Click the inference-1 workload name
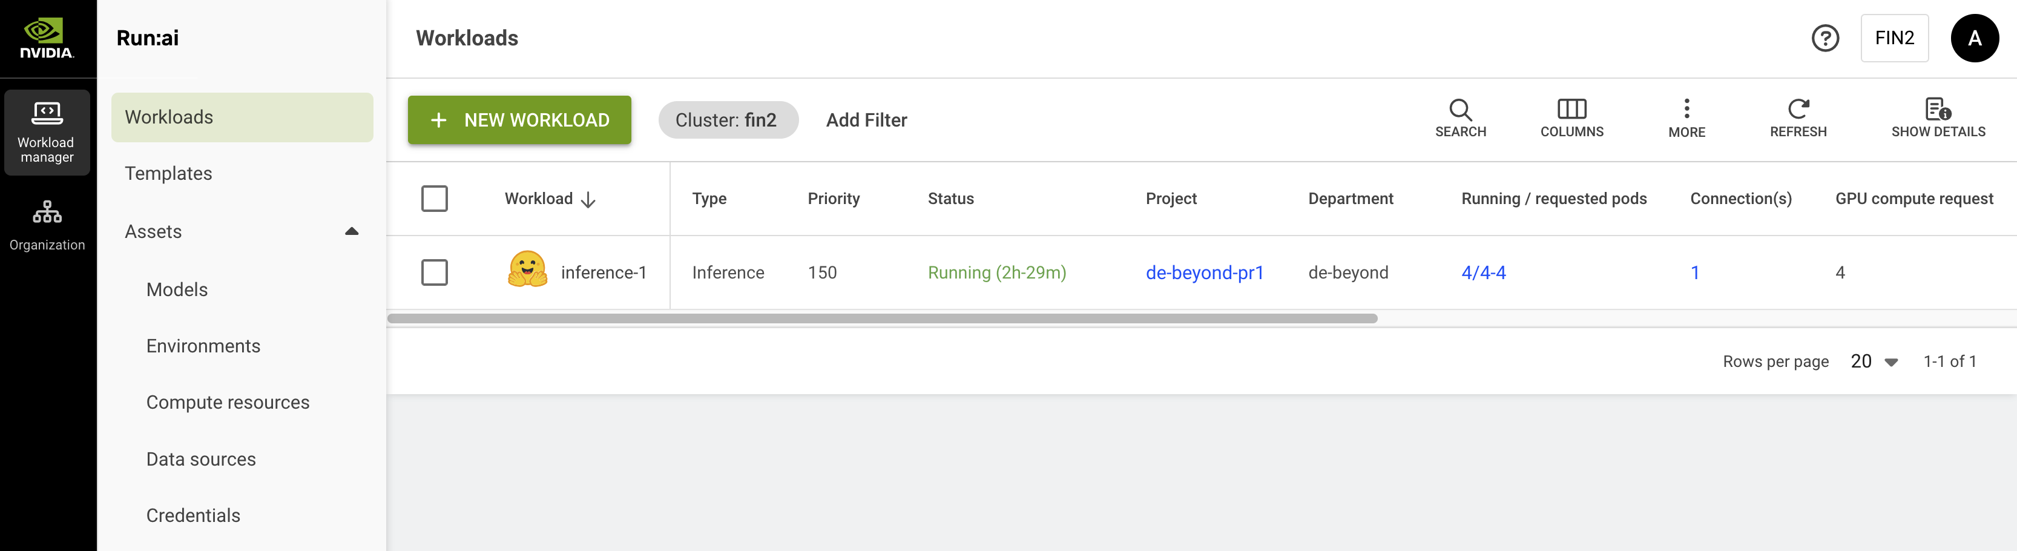 [604, 272]
